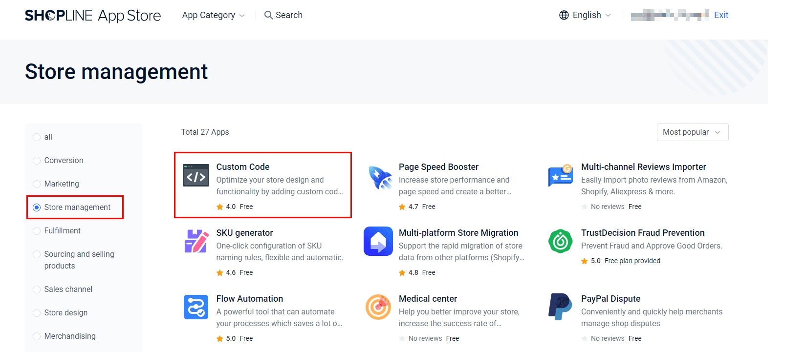Select the 'all' category radio button
This screenshot has height=352, width=805.
[x=37, y=137]
